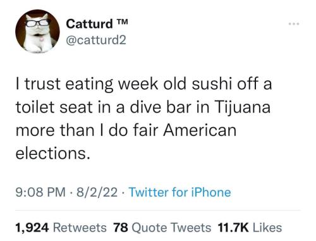
Task: Open the Twitter for iPhone source link
Action: click(179, 192)
